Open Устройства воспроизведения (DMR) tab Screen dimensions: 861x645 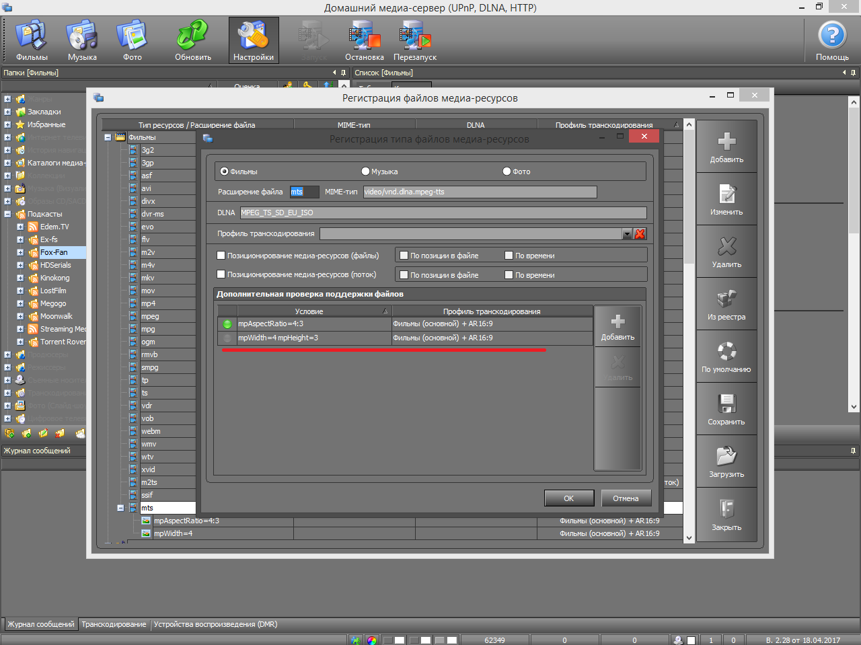click(x=215, y=624)
